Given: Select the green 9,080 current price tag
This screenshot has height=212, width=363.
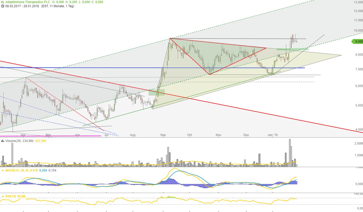Looking at the screenshot, I should (357, 41).
